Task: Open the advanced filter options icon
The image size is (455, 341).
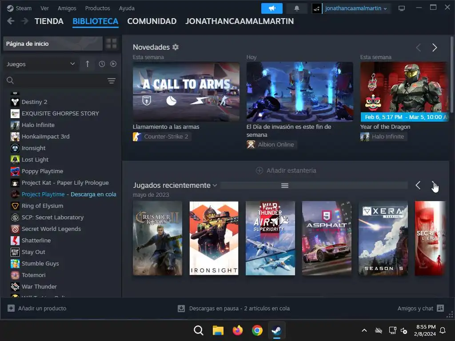Action: click(x=112, y=81)
